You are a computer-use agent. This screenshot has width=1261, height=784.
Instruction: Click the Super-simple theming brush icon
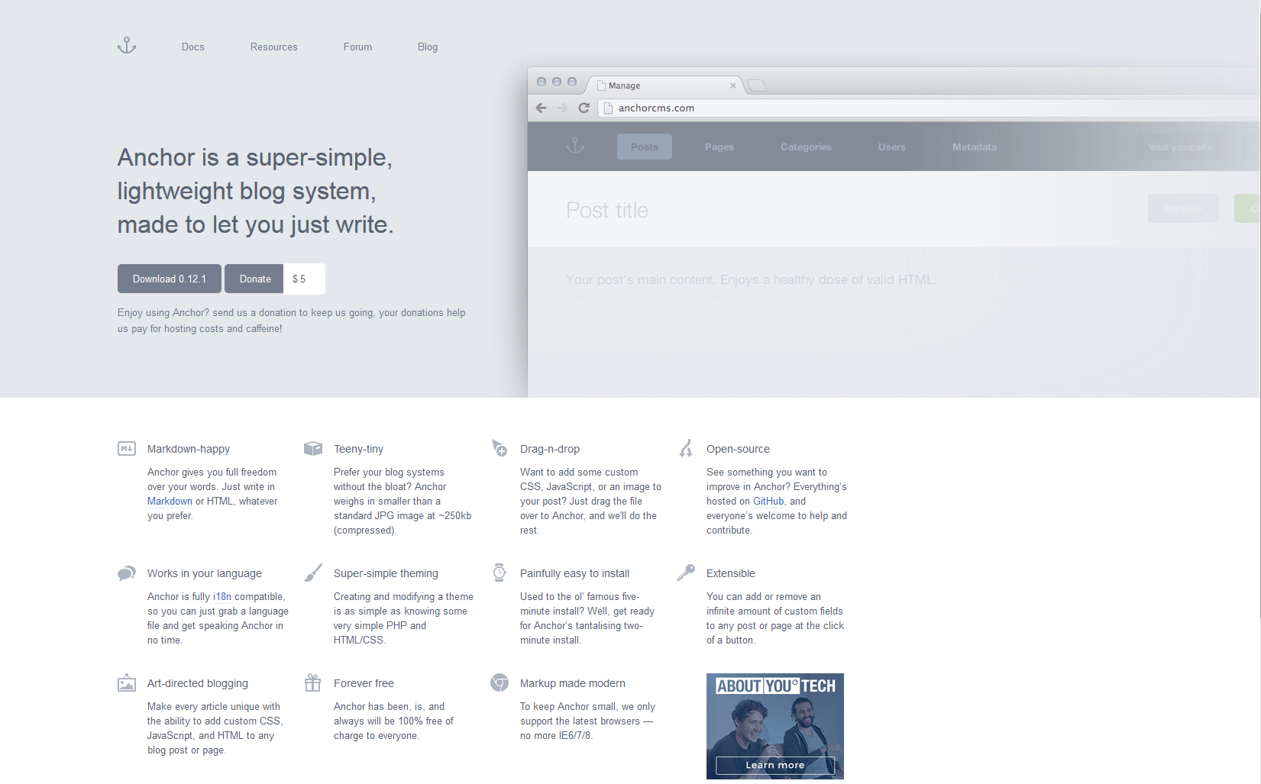[313, 573]
